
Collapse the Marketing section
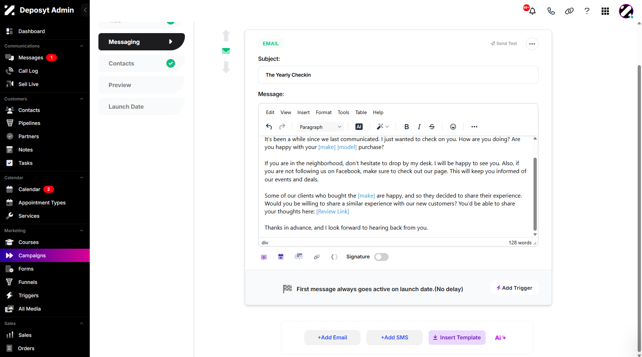coord(81,231)
